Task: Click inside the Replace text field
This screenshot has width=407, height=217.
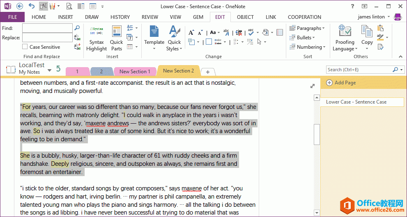Action: tap(47, 38)
